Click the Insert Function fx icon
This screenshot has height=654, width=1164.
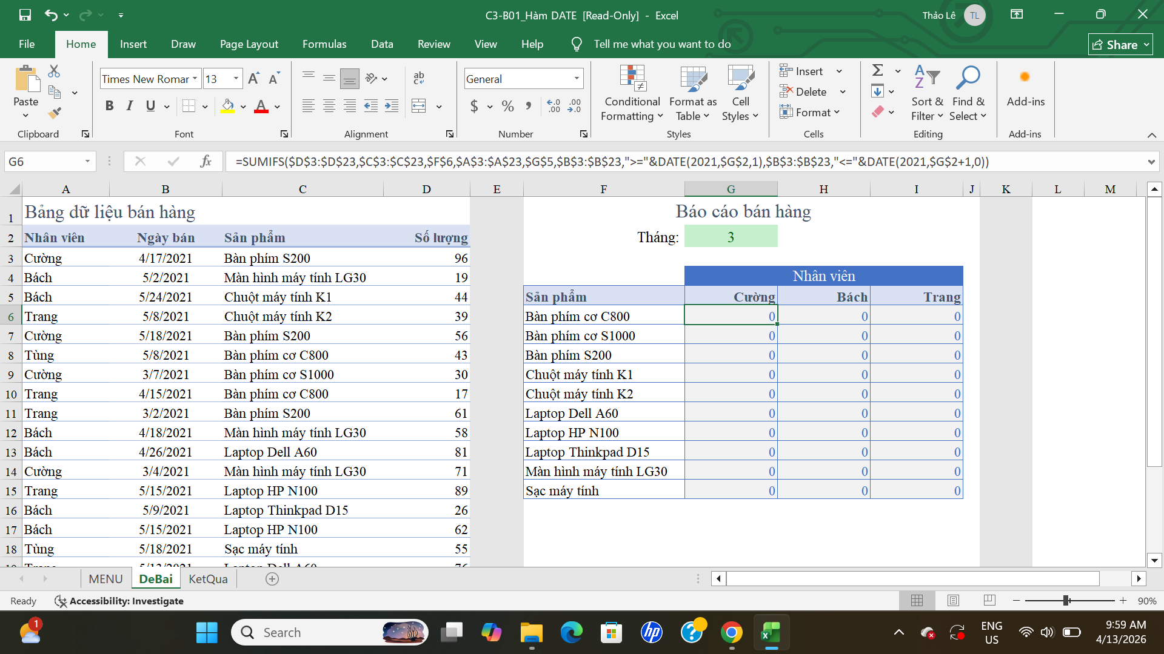[206, 162]
